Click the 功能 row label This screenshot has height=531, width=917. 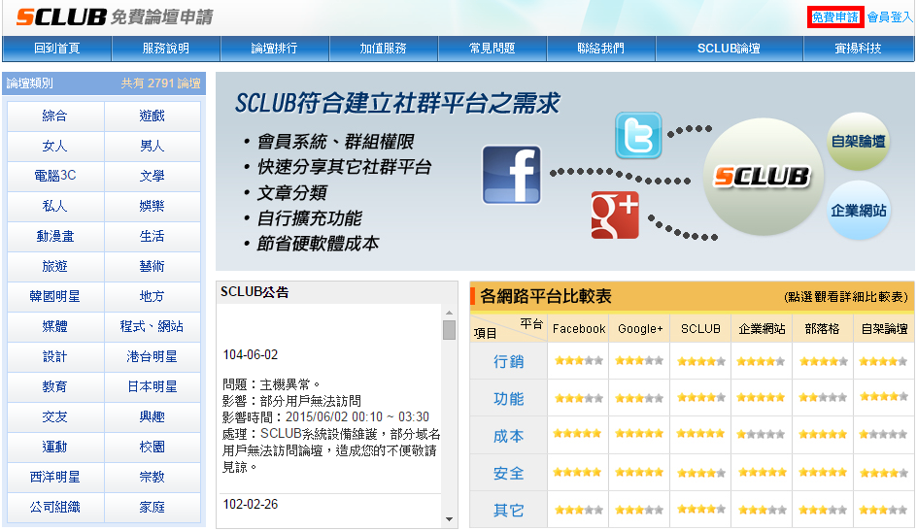[508, 399]
